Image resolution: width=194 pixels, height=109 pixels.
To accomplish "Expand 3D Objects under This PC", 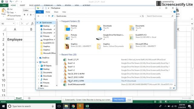I will [38, 66].
